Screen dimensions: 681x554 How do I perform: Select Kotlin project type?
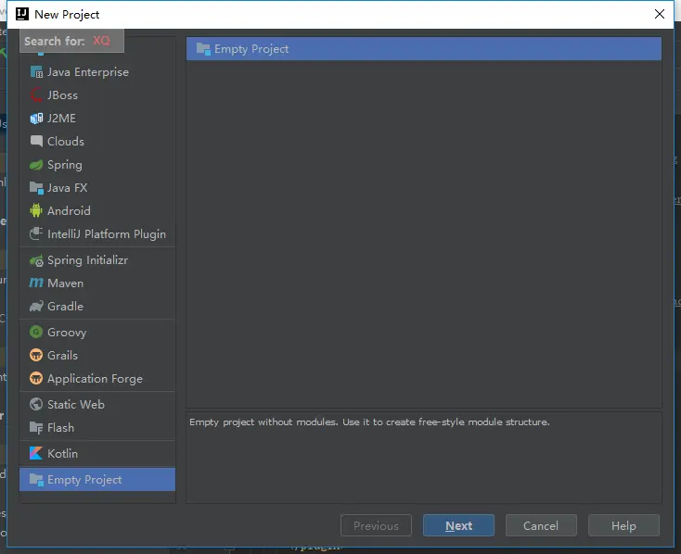pos(97,453)
